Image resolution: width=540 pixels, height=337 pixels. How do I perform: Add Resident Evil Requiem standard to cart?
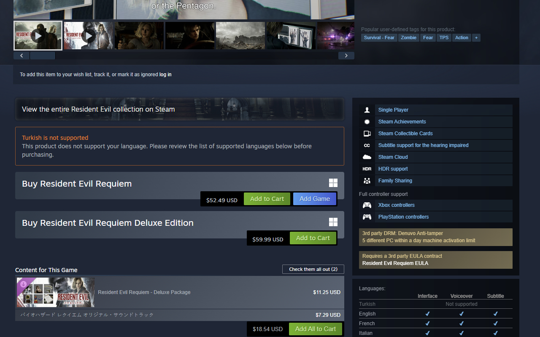click(267, 199)
